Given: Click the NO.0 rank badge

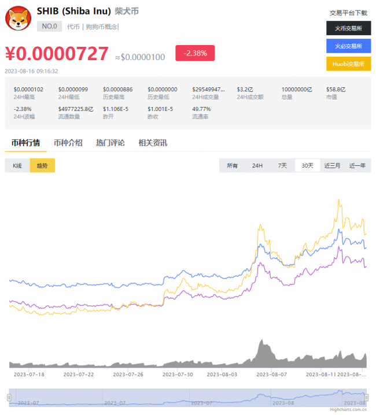Looking at the screenshot, I should pyautogui.click(x=50, y=26).
